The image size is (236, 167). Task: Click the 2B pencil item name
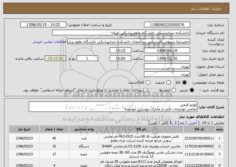pyautogui.click(x=141, y=154)
